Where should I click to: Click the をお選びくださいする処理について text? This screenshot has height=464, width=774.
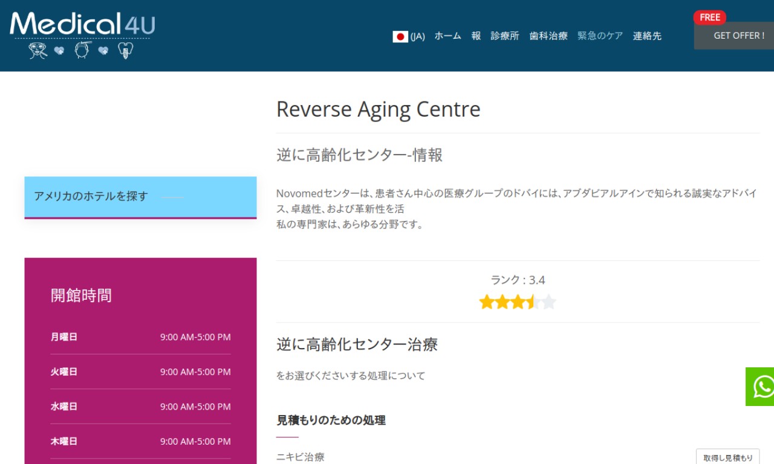coord(351,376)
